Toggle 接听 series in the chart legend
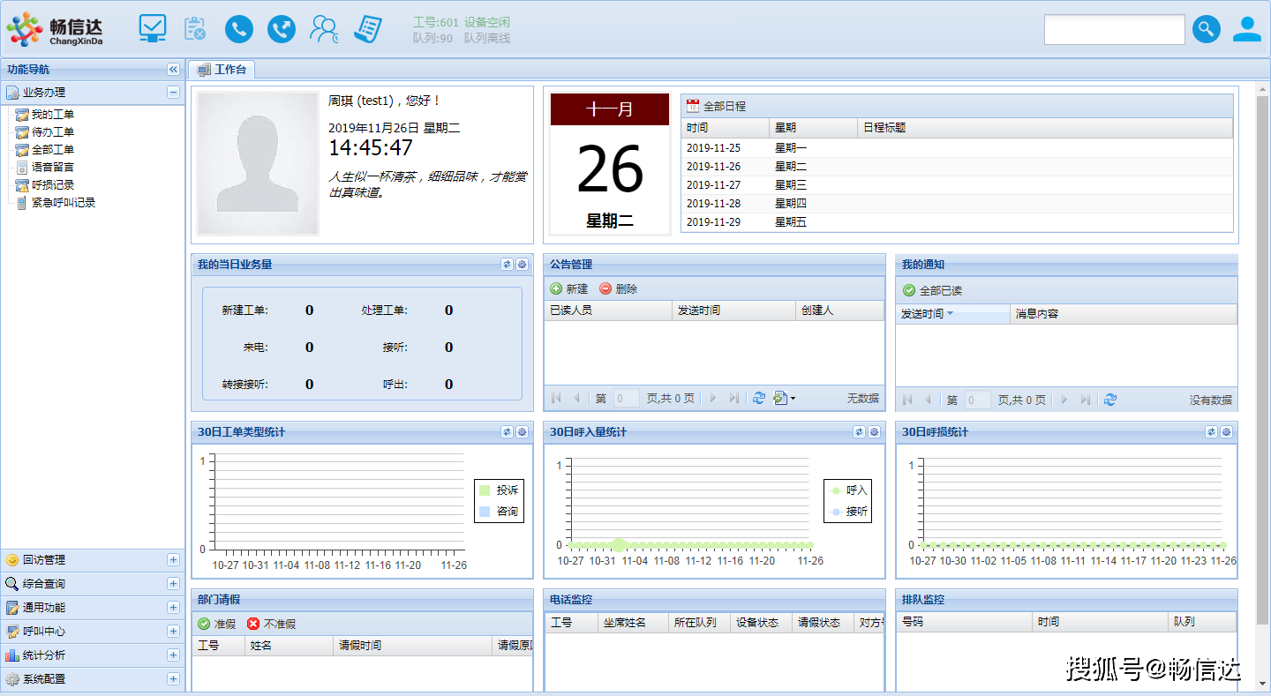 849,512
